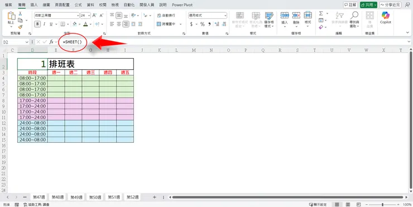This screenshot has height=207, width=413.
Task: Click the 分享近況 button
Action: tap(390, 4)
